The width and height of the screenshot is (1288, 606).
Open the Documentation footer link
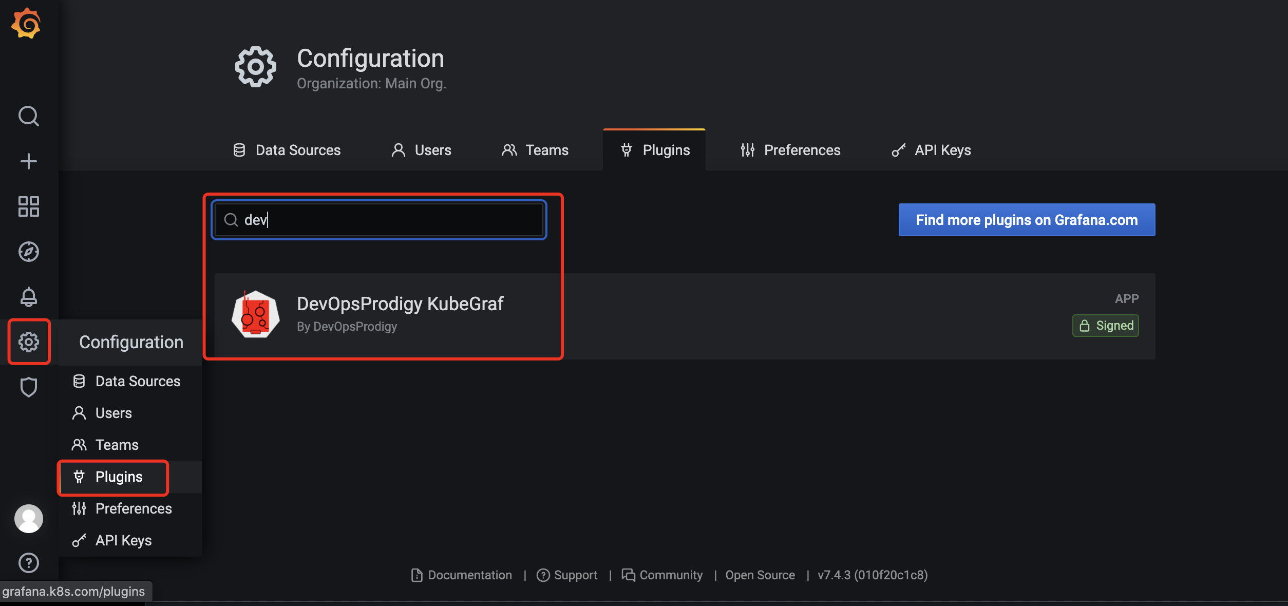click(462, 575)
